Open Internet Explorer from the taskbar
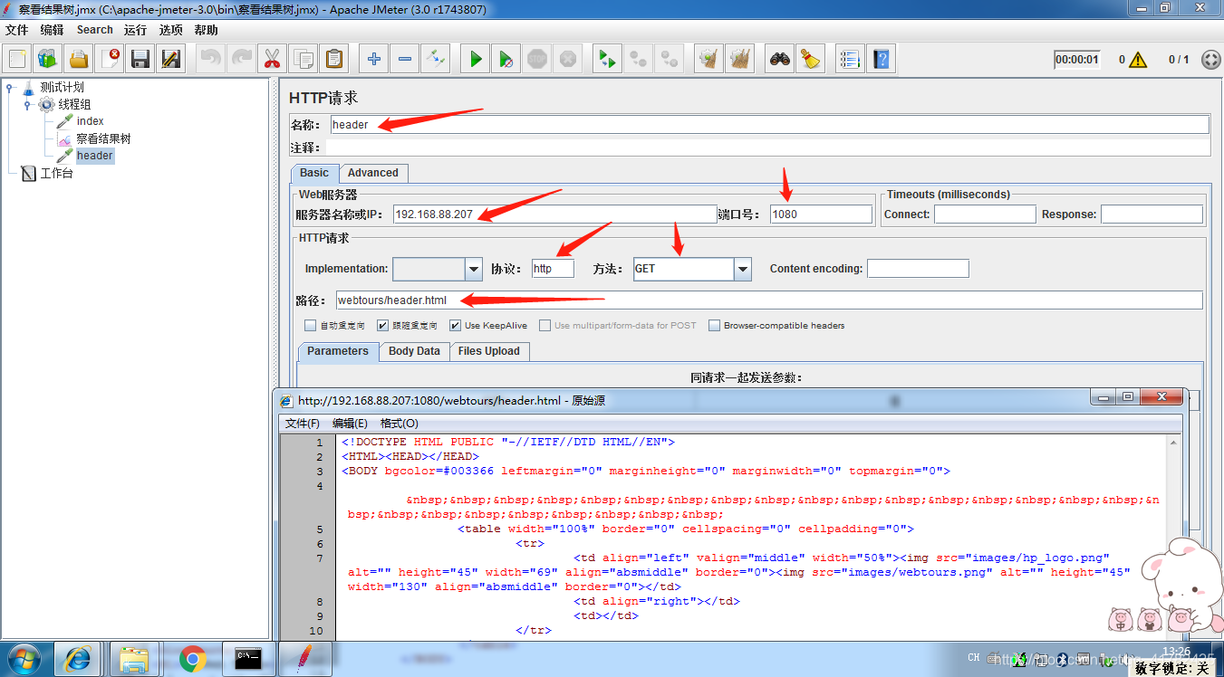 (x=78, y=659)
